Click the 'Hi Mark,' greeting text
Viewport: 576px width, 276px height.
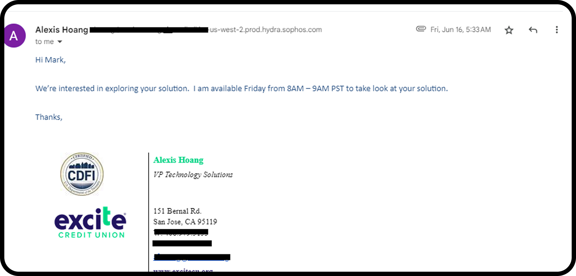point(50,60)
